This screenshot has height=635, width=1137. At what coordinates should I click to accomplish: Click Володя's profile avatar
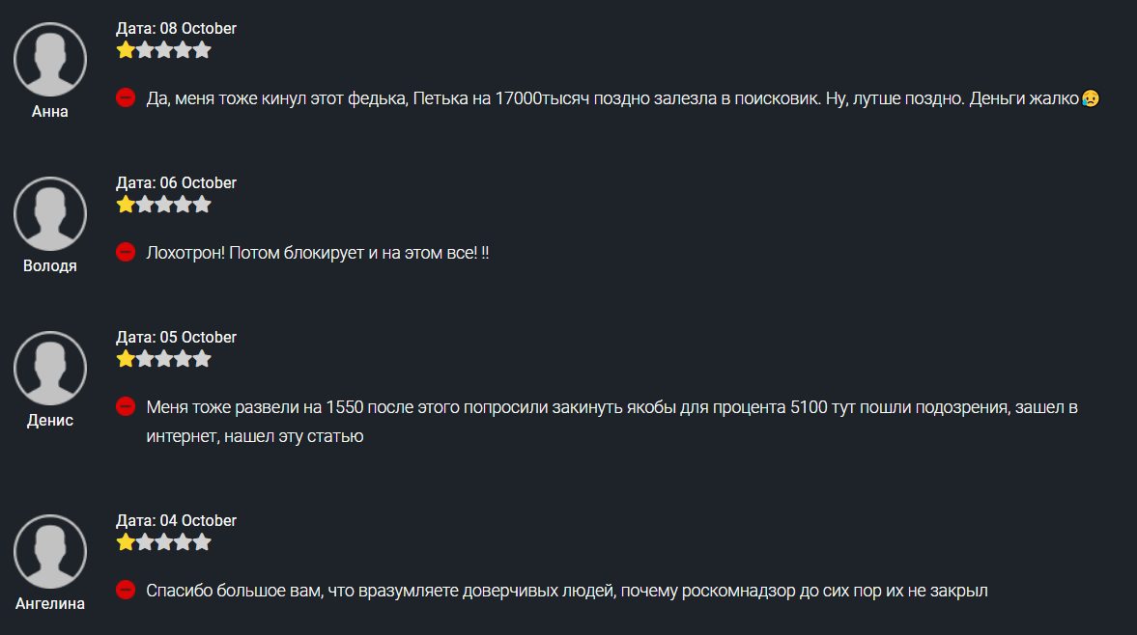pyautogui.click(x=50, y=214)
